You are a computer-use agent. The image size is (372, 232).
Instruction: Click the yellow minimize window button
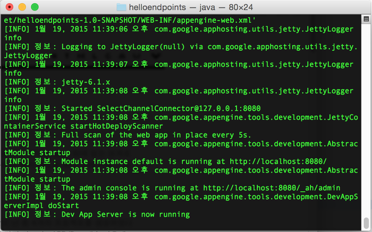[22, 7]
